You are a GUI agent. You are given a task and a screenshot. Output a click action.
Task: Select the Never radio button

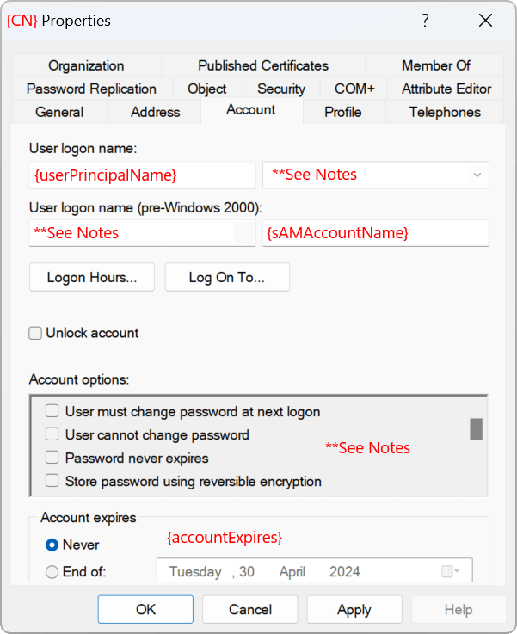click(x=52, y=545)
